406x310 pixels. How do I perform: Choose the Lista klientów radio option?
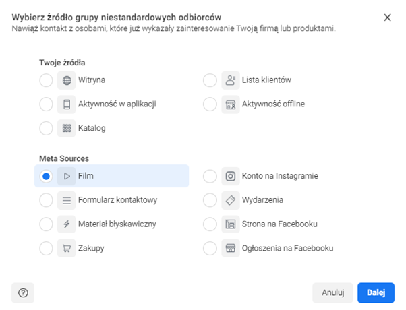click(210, 80)
